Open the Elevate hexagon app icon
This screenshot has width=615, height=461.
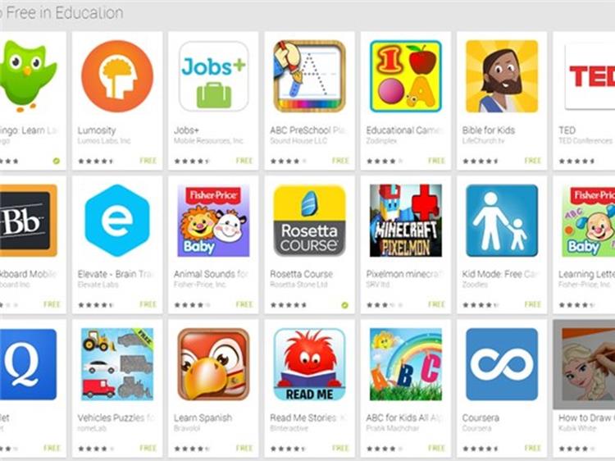(117, 221)
